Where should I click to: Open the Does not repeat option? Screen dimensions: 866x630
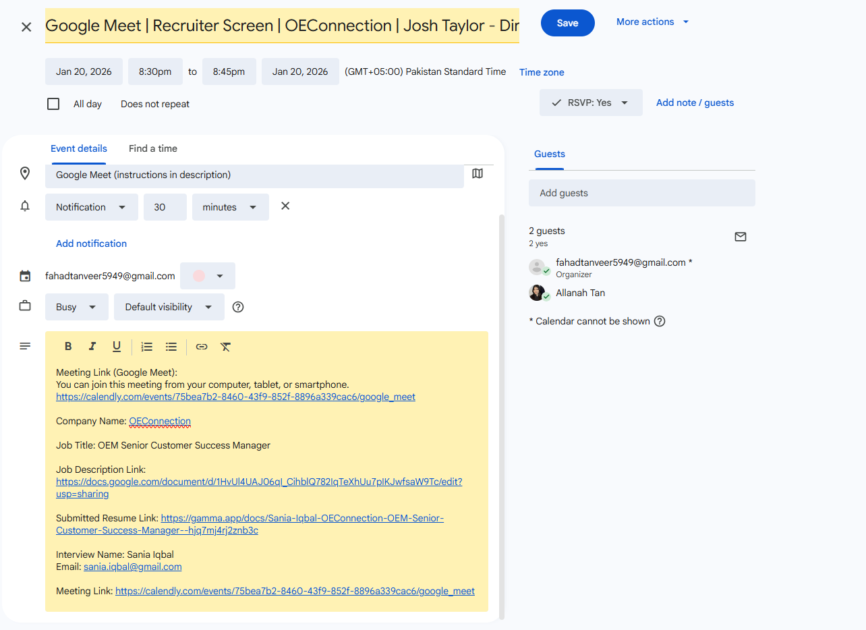(x=155, y=104)
